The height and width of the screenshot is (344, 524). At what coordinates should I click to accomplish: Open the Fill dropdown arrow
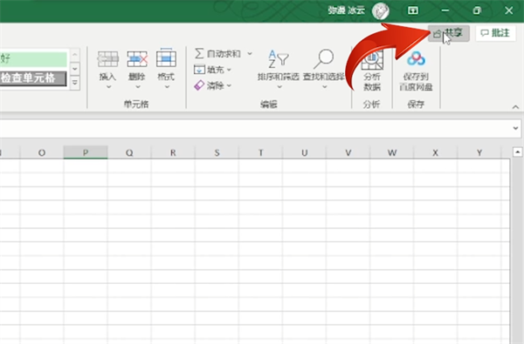click(229, 70)
